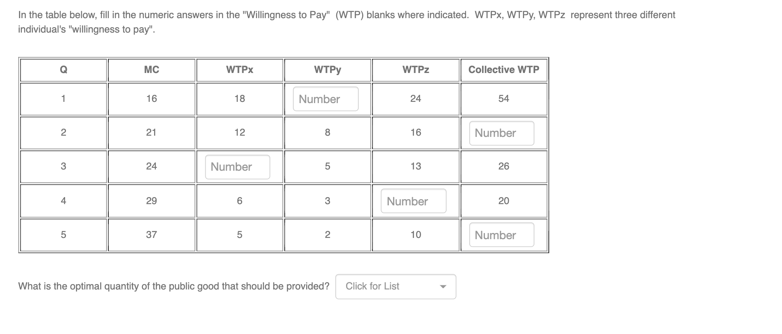Viewport: 782px width, 334px height.
Task: Click the optimal quantity question text
Action: [173, 286]
